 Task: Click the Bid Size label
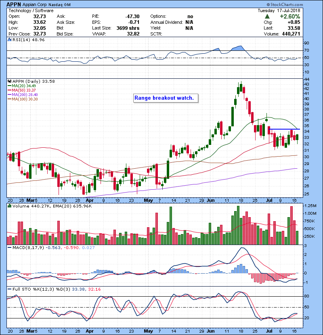pos(65,34)
